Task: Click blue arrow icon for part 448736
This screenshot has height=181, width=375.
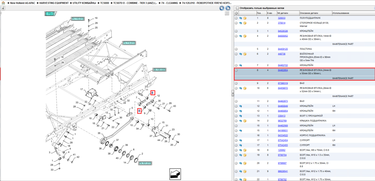Action: coord(241,54)
